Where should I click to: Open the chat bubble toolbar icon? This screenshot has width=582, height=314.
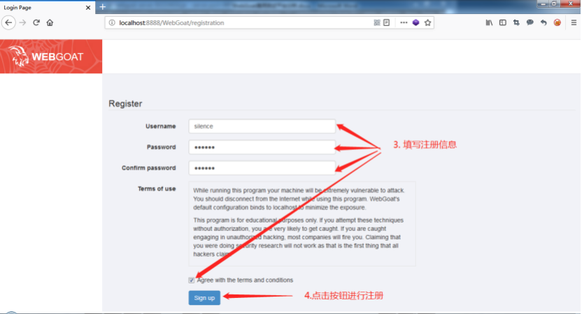coord(530,22)
